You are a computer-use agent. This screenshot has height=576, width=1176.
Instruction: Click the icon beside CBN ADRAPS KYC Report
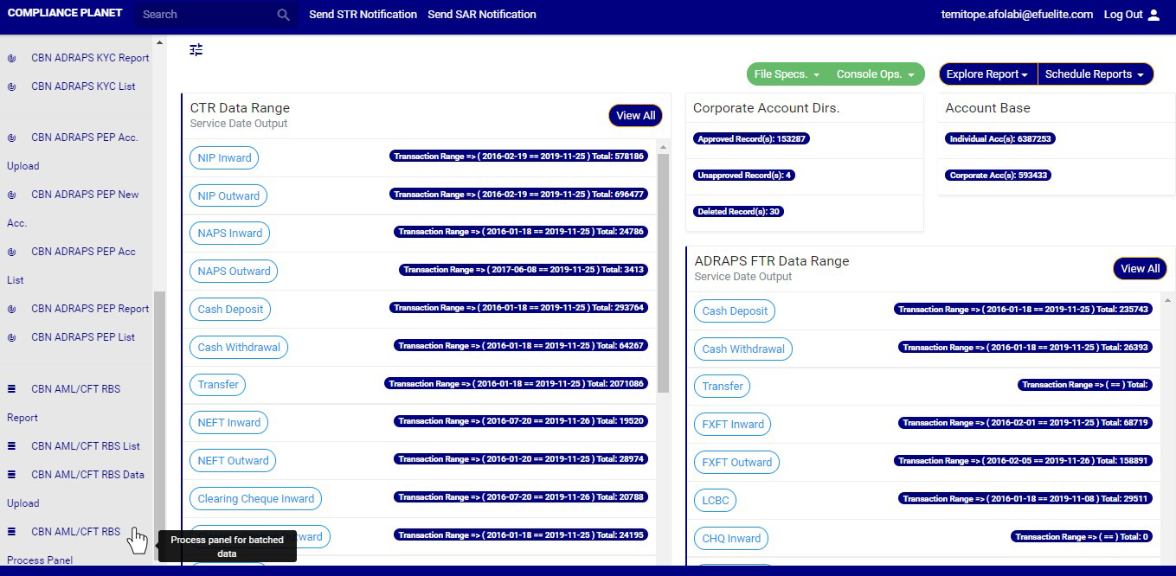[12, 58]
